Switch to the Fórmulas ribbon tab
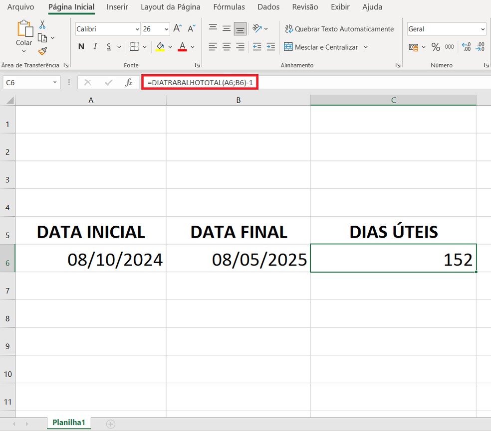This screenshot has height=431, width=491. 229,7
